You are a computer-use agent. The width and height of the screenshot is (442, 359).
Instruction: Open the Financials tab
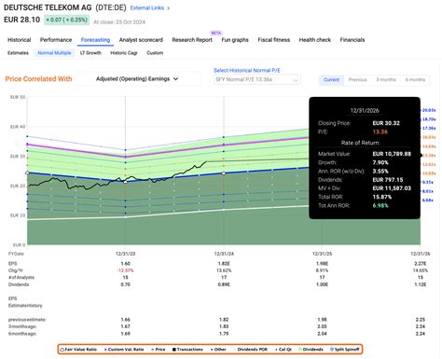(x=352, y=40)
